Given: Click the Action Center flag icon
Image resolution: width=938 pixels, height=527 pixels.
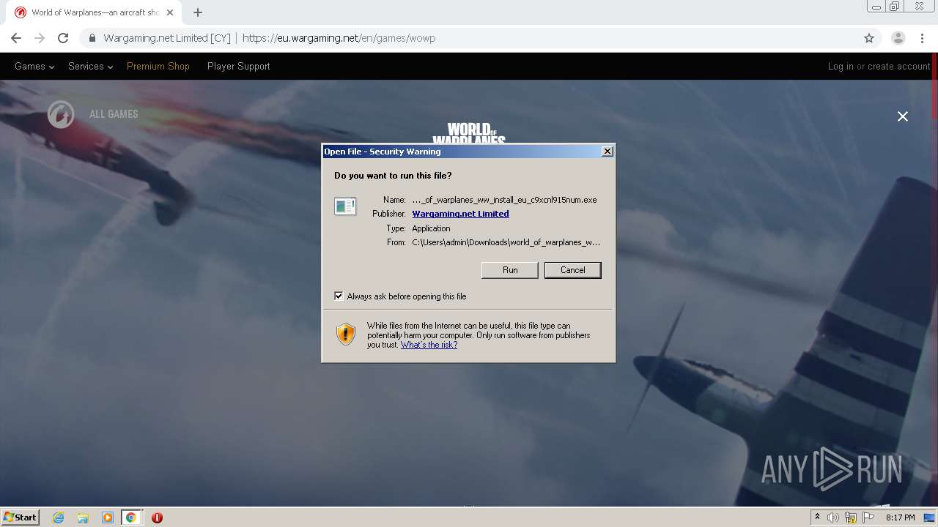Looking at the screenshot, I should coord(868,517).
